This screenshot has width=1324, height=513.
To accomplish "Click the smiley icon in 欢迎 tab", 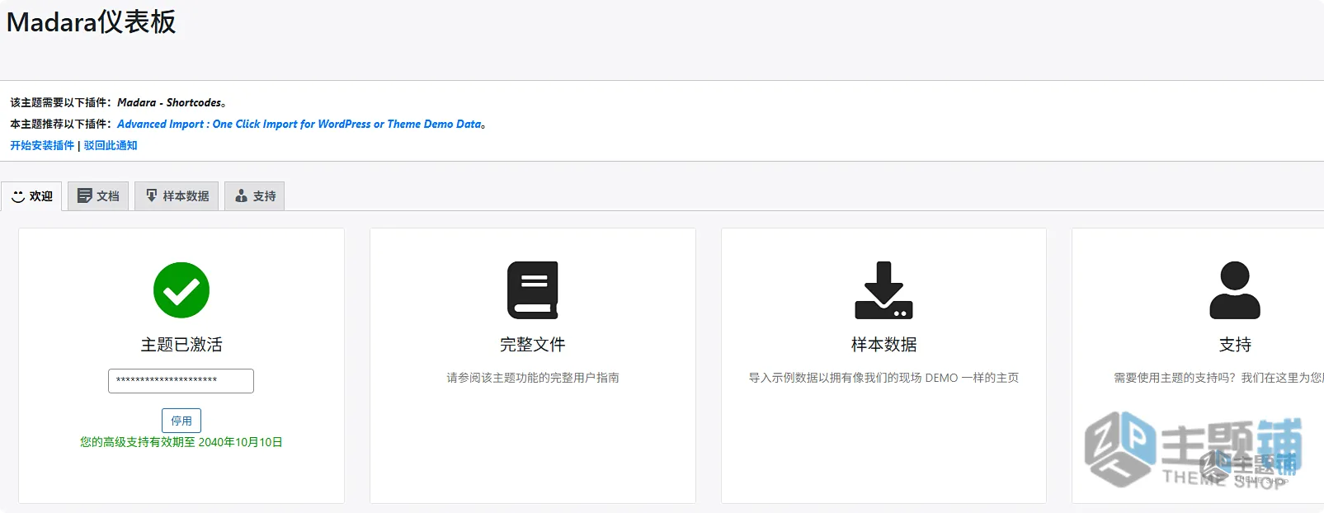I will tap(18, 196).
